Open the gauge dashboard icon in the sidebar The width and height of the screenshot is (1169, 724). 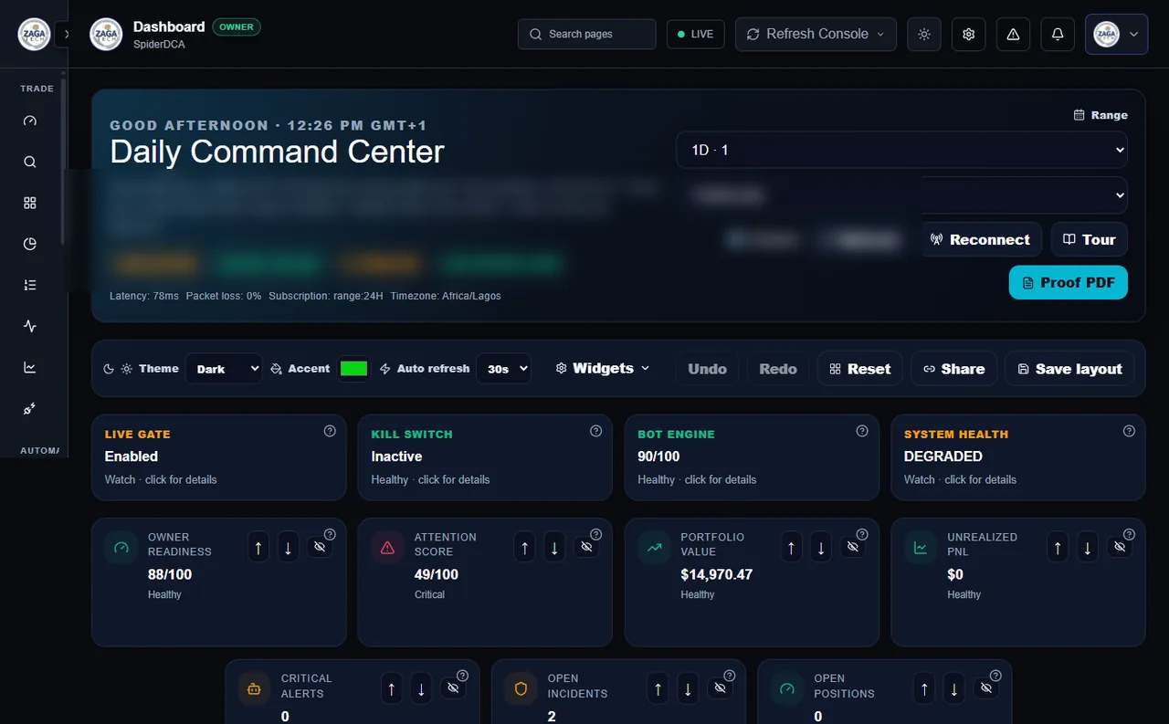pos(30,121)
